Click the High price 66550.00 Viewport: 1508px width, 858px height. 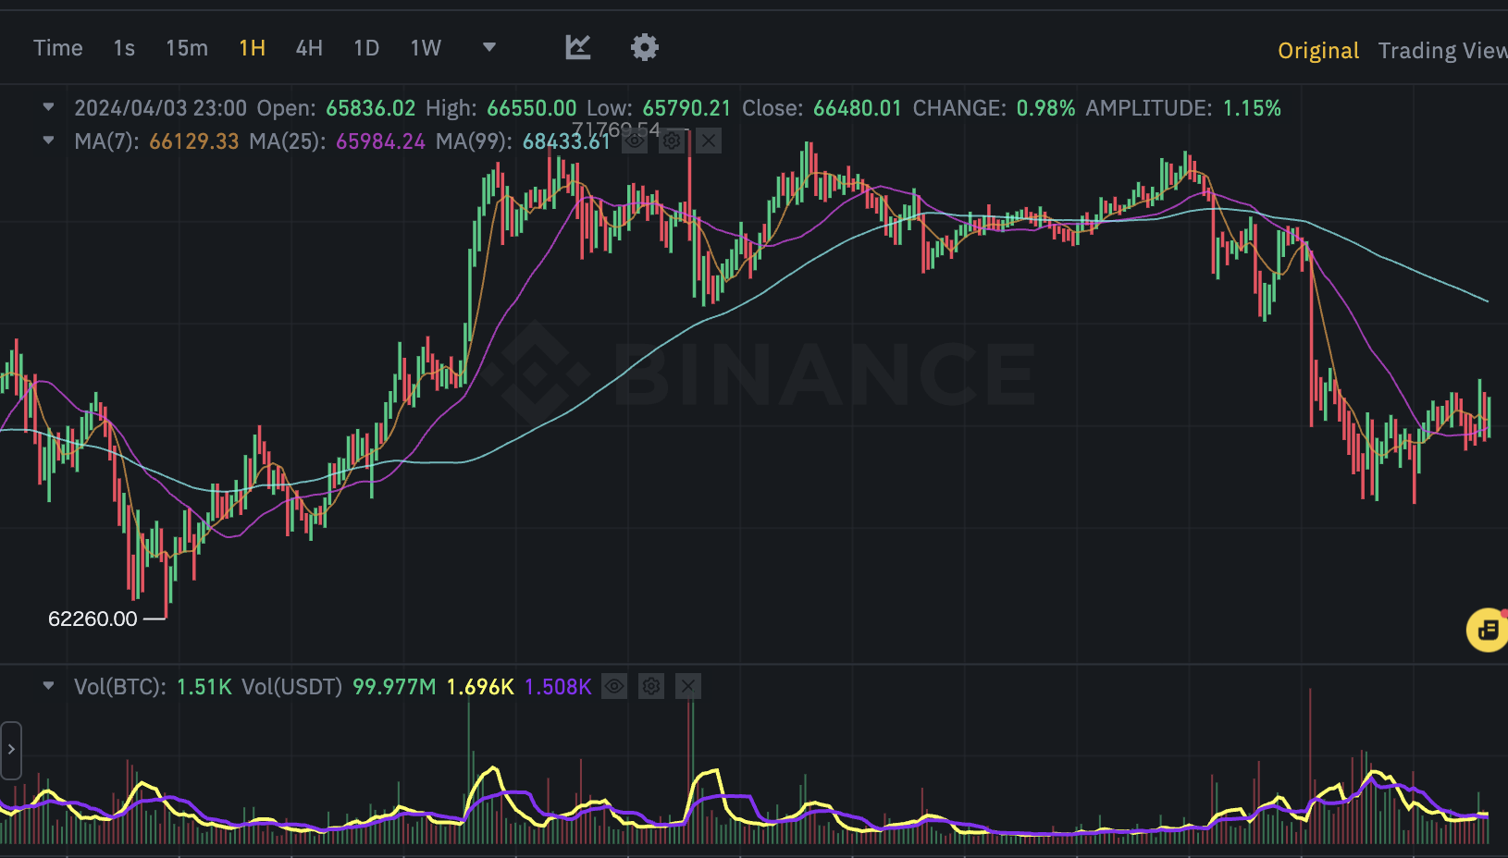pyautogui.click(x=532, y=108)
